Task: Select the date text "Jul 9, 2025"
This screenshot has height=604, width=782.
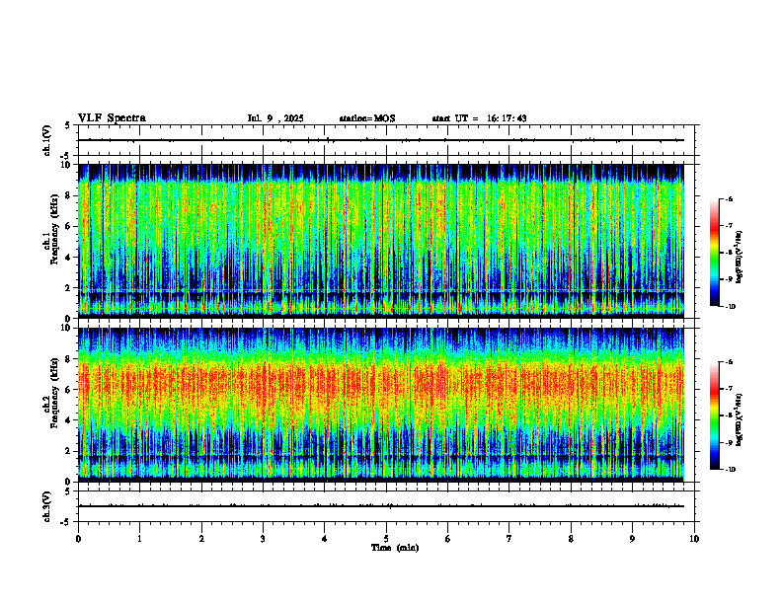Action: (x=275, y=118)
